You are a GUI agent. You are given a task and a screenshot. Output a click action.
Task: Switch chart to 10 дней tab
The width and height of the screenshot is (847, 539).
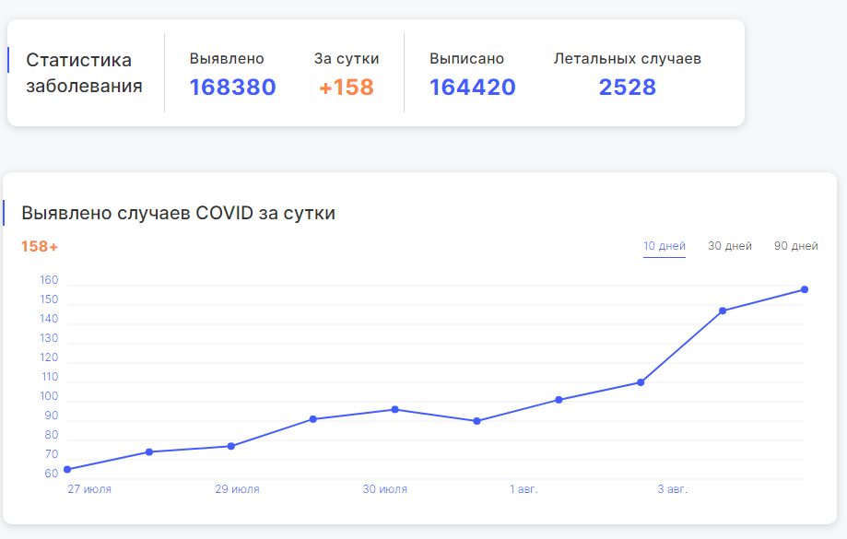[664, 246]
